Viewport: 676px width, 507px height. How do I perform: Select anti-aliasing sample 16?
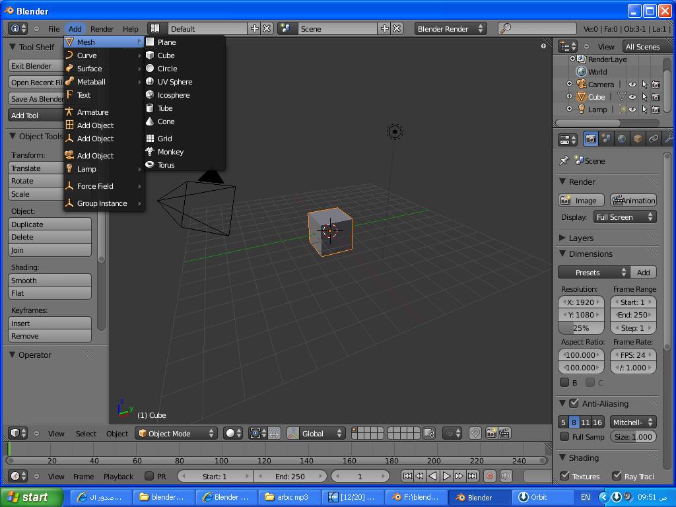tap(597, 422)
